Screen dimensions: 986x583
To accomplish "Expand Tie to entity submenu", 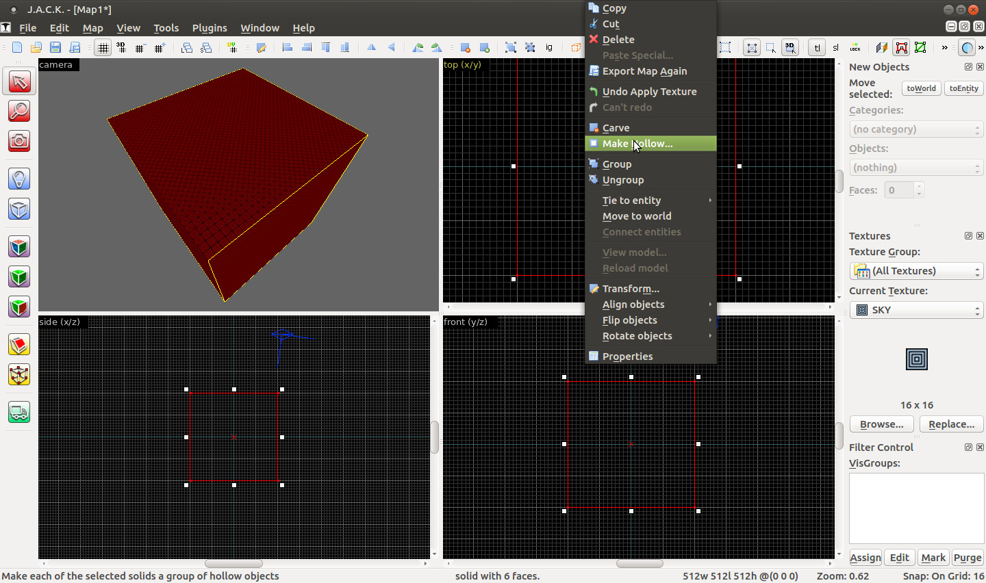I will (650, 200).
